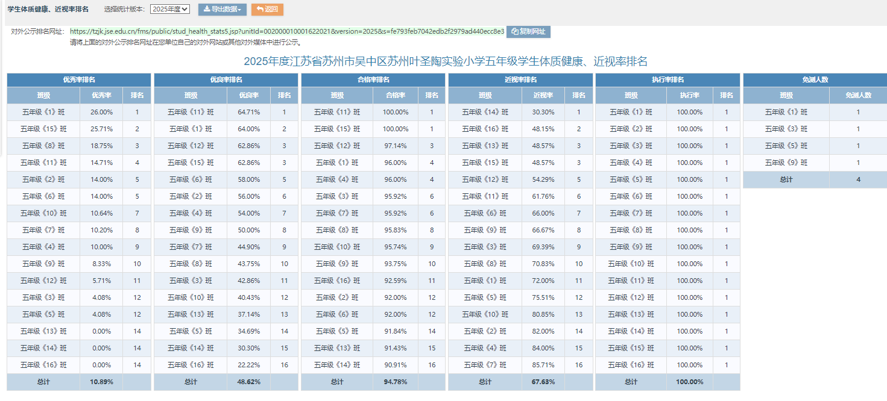Select the 26.00% cell in 优秀率 table

point(101,112)
